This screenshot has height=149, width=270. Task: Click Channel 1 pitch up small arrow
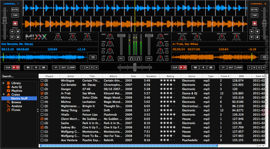point(12,32)
